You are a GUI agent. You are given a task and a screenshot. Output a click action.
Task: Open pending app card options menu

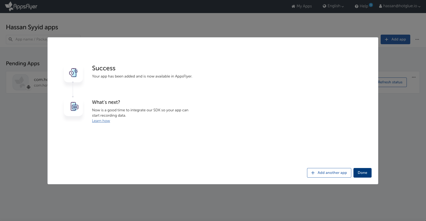[414, 77]
